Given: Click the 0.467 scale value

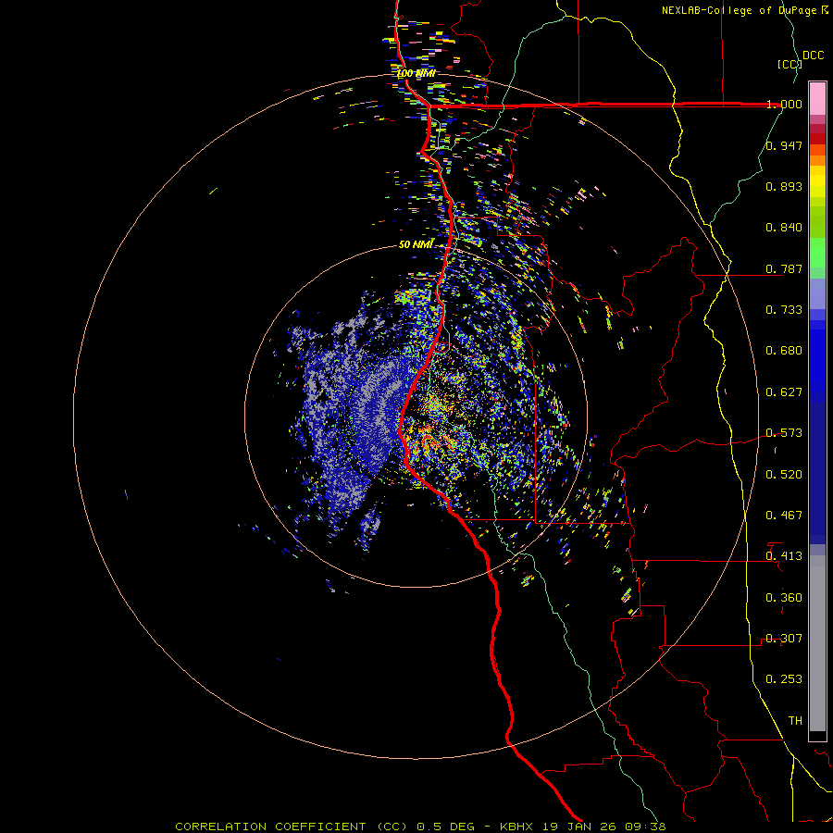Looking at the screenshot, I should tap(784, 516).
